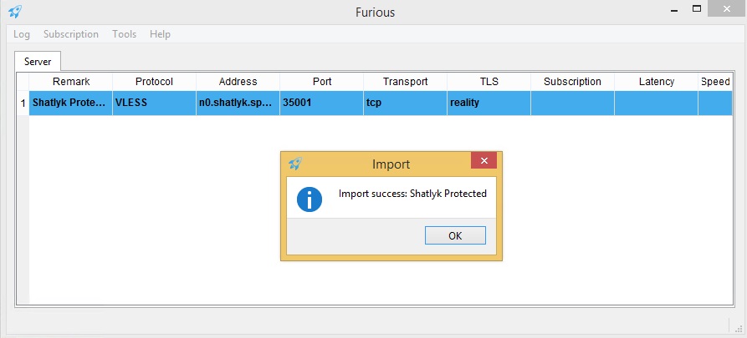This screenshot has width=747, height=338.
Task: Click the Latency column header
Action: 656,82
